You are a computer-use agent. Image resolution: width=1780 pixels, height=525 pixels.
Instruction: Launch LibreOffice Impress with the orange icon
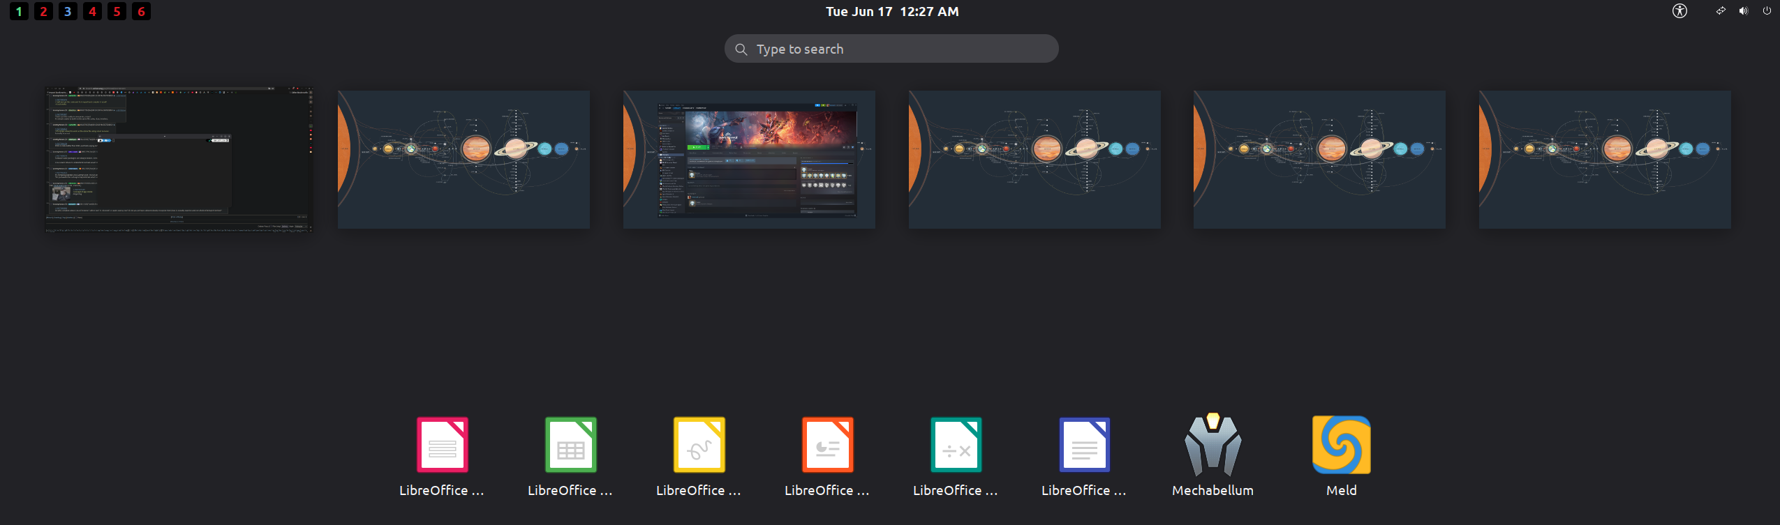827,445
